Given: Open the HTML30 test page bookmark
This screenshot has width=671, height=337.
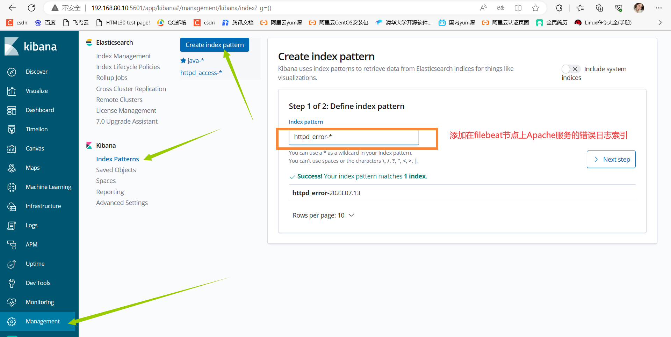Looking at the screenshot, I should 123,23.
